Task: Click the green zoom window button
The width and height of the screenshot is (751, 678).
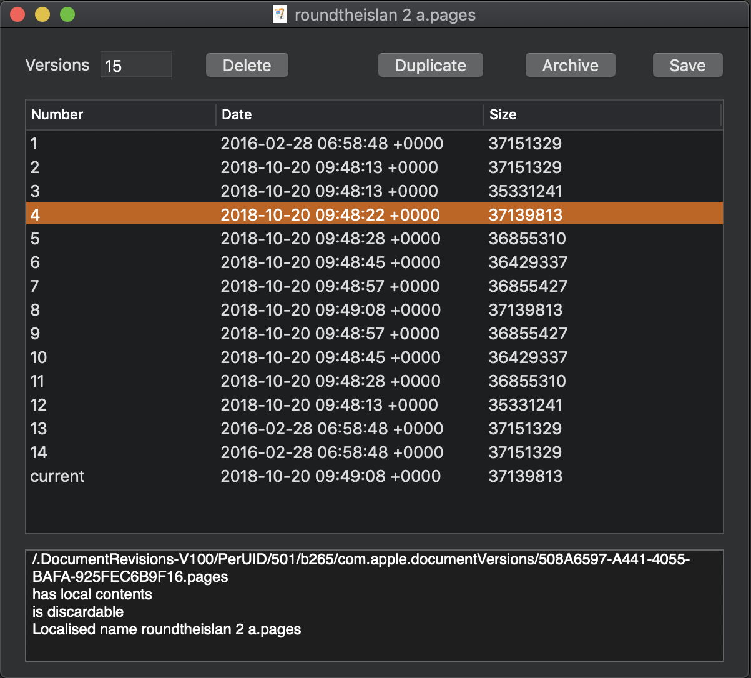Action: click(67, 14)
